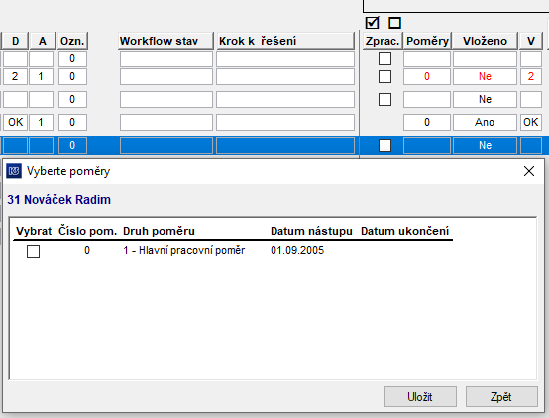Click the 'Ano' cell in Vloženo column
549x418 pixels.
485,122
